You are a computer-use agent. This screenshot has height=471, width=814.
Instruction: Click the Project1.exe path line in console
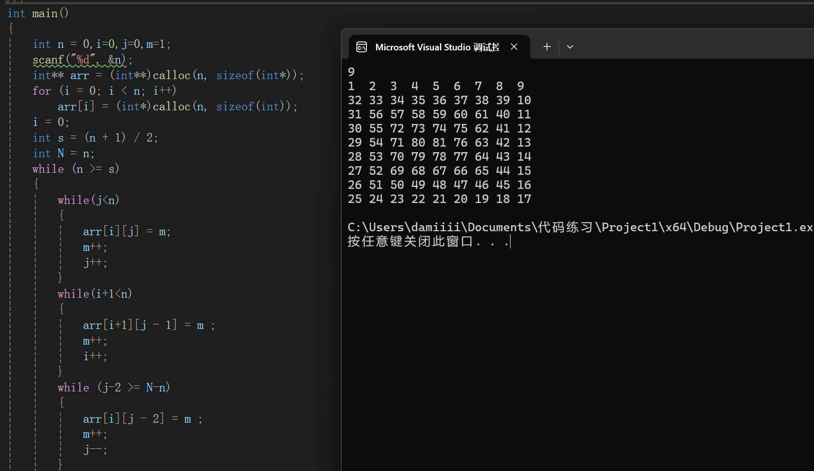(x=580, y=227)
